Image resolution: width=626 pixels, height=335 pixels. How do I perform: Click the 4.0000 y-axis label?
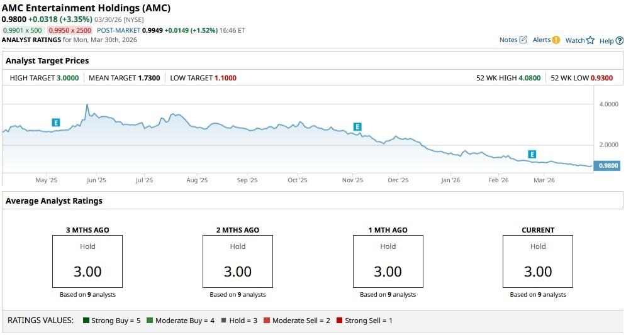609,104
